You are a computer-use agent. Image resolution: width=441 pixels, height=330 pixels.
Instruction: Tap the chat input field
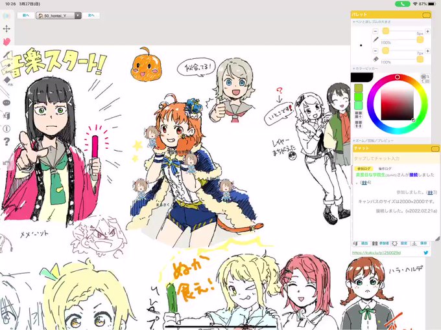point(395,159)
